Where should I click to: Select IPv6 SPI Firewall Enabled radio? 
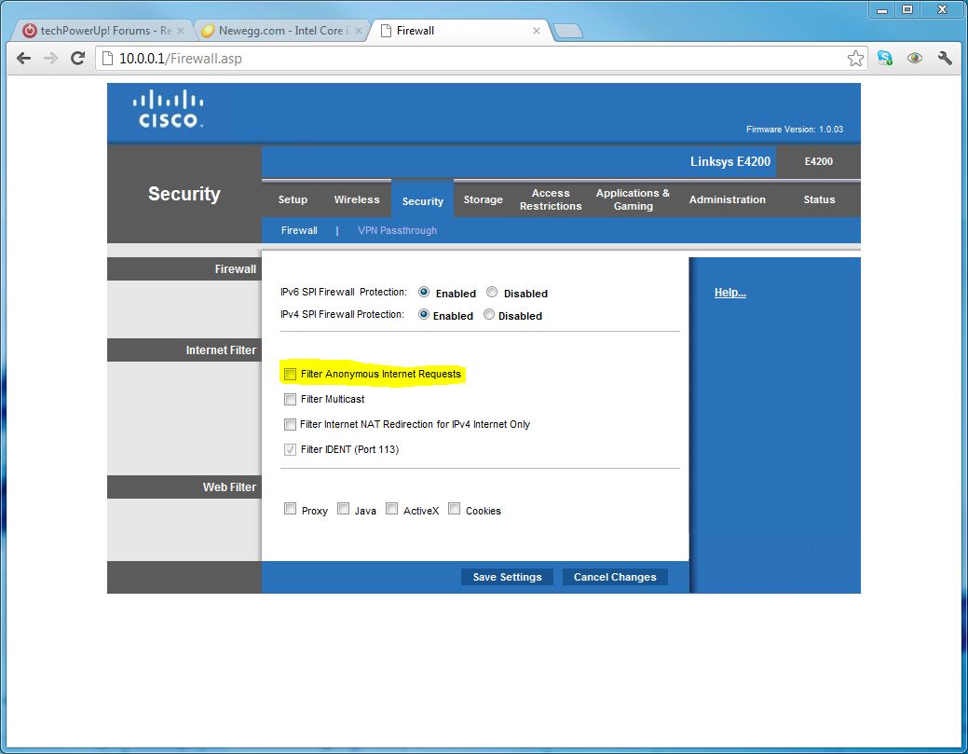click(x=424, y=292)
